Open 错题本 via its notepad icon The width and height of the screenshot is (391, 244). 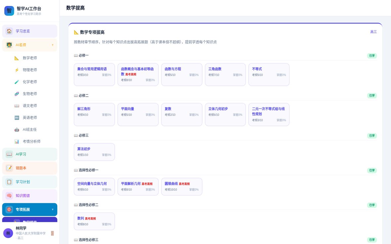tap(9, 168)
